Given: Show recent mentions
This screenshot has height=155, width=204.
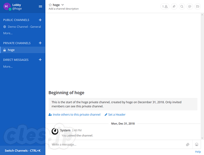Looking at the screenshot, I should pos(190,7).
